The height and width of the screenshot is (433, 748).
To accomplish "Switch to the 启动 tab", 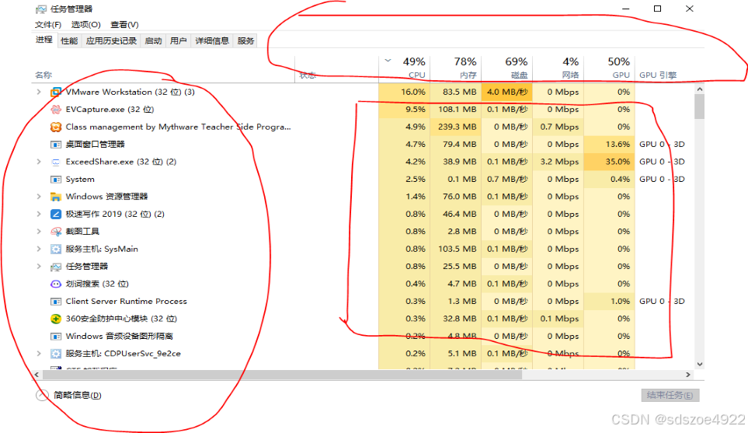I will point(153,41).
